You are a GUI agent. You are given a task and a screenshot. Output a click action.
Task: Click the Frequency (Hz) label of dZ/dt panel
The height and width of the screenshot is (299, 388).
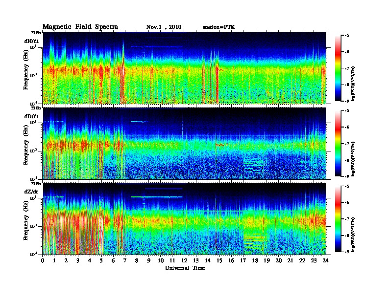click(x=26, y=221)
